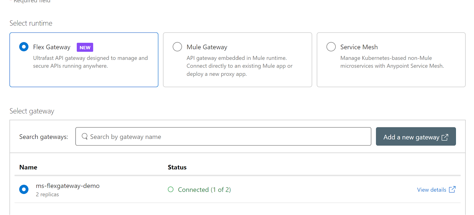The width and height of the screenshot is (474, 215).
Task: Click the 2 replicas text
Action: [47, 195]
